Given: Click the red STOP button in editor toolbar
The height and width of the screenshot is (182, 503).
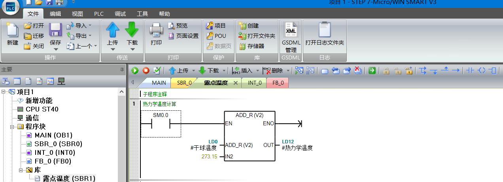Looking at the screenshot, I should [x=146, y=71].
